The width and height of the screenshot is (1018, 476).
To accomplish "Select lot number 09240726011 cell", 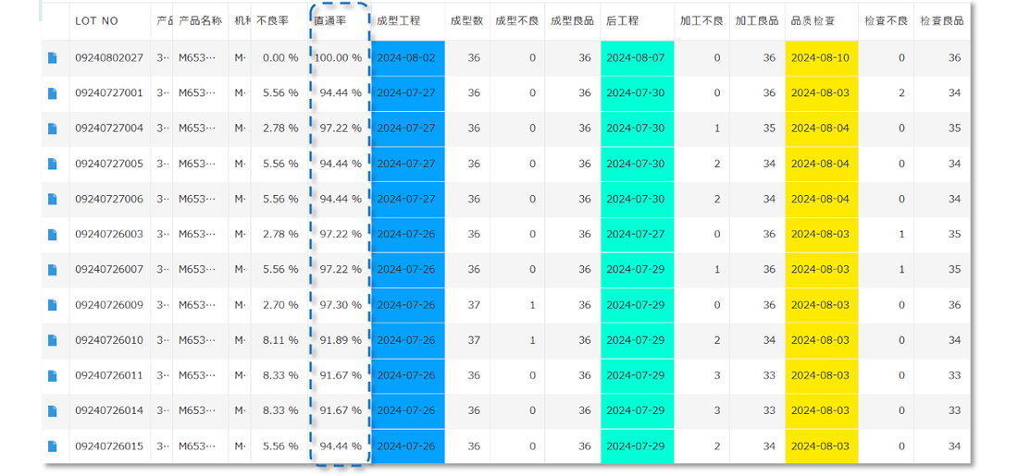I will pyautogui.click(x=109, y=375).
